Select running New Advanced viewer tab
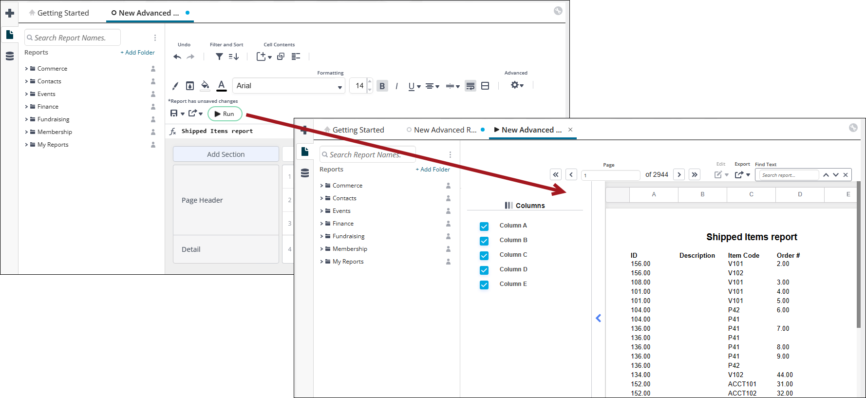Image resolution: width=866 pixels, height=398 pixels. tap(528, 130)
